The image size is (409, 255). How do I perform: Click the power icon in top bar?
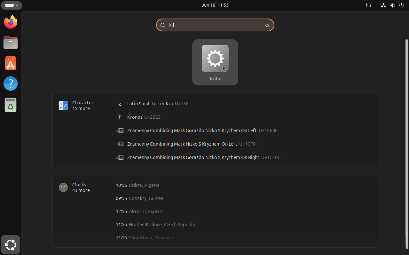[x=401, y=5]
